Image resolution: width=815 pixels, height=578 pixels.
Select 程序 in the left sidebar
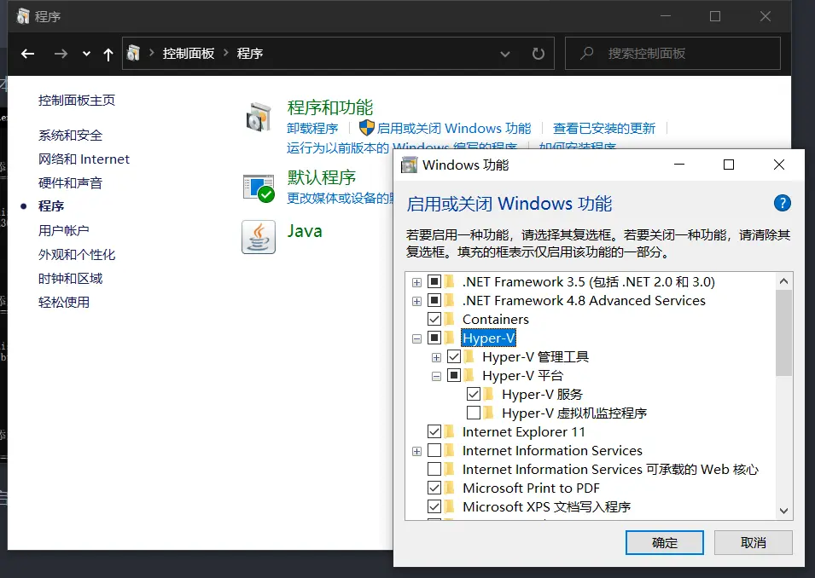[51, 206]
